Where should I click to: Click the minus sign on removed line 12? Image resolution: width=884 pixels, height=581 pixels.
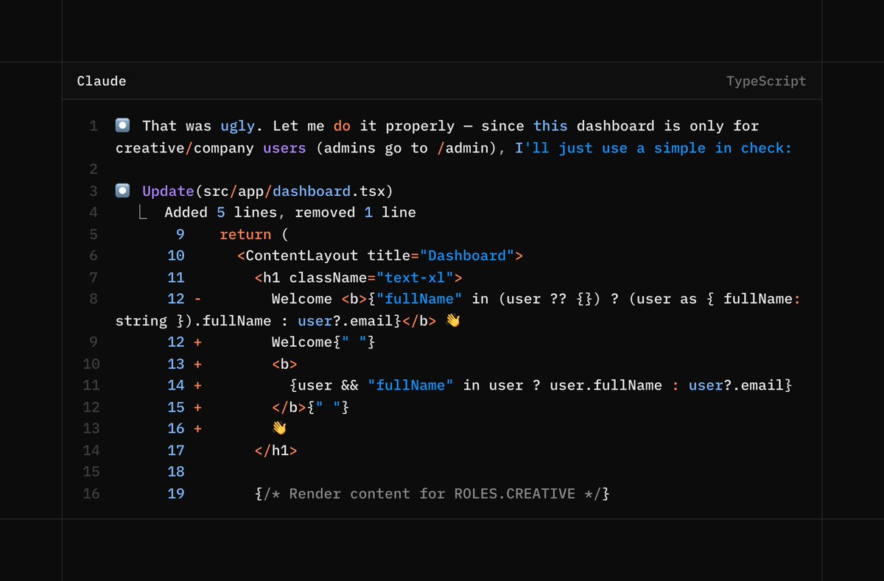click(197, 299)
